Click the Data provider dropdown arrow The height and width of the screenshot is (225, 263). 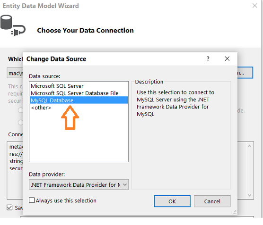(x=124, y=185)
